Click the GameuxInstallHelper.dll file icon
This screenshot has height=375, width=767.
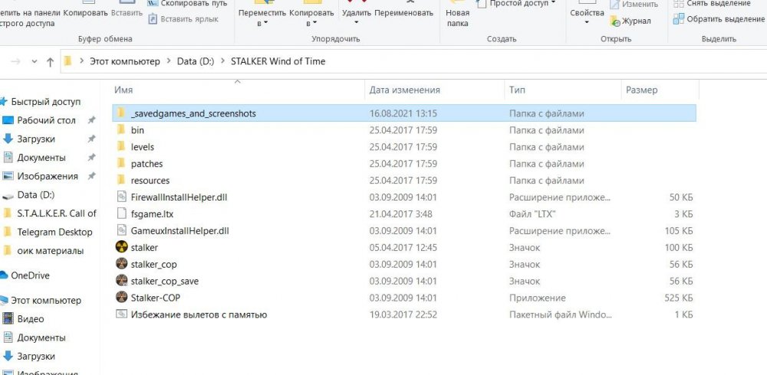tap(121, 230)
